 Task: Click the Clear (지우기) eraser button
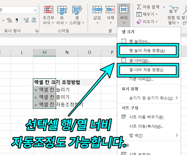click(147, 22)
